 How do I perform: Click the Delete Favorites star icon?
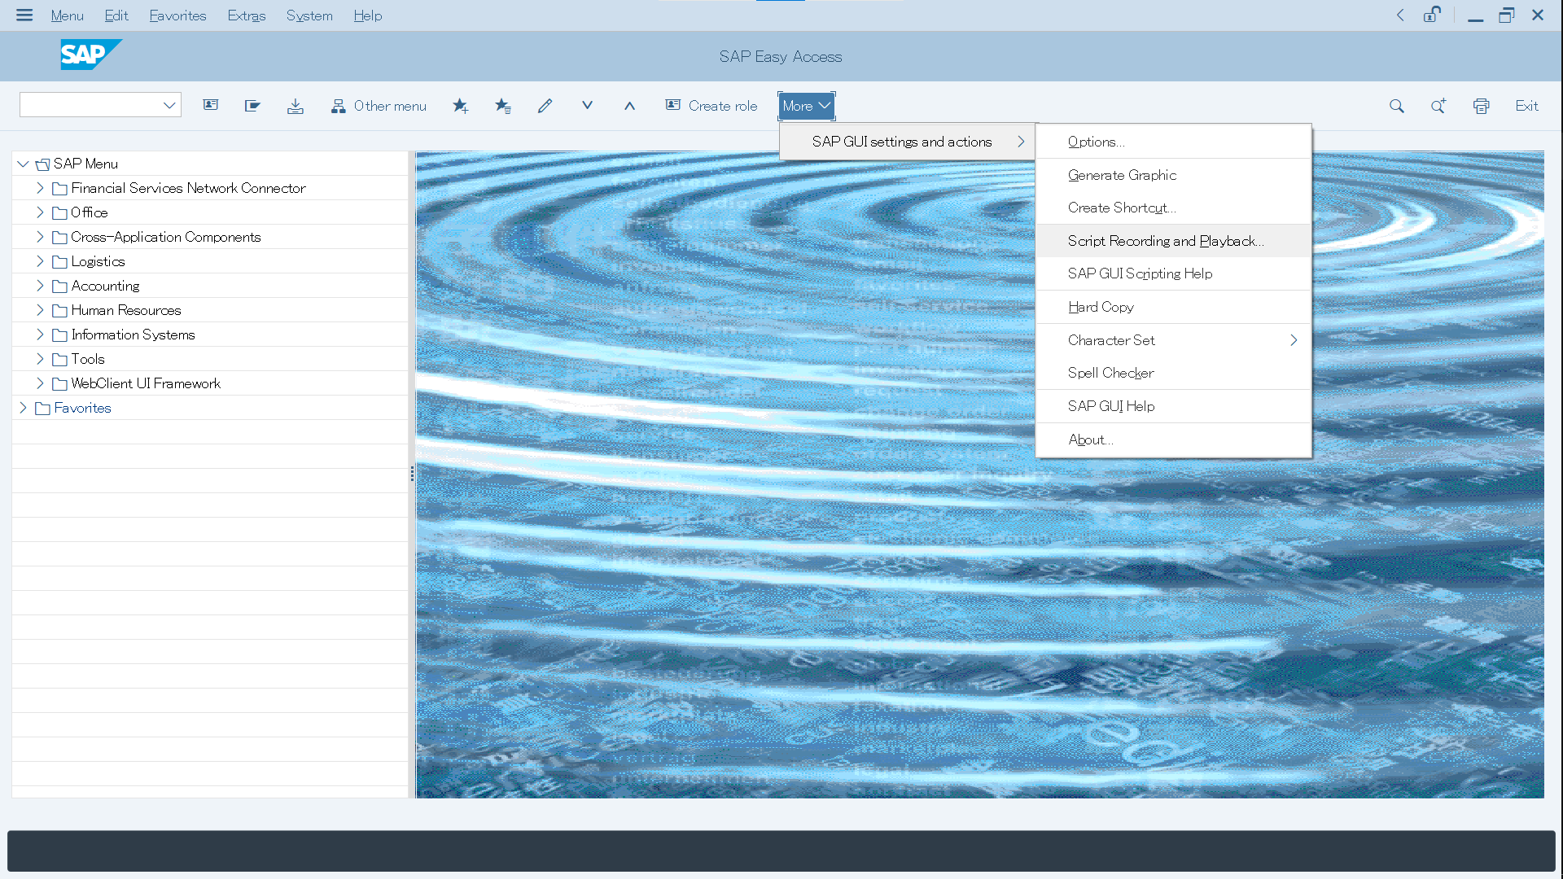point(502,106)
